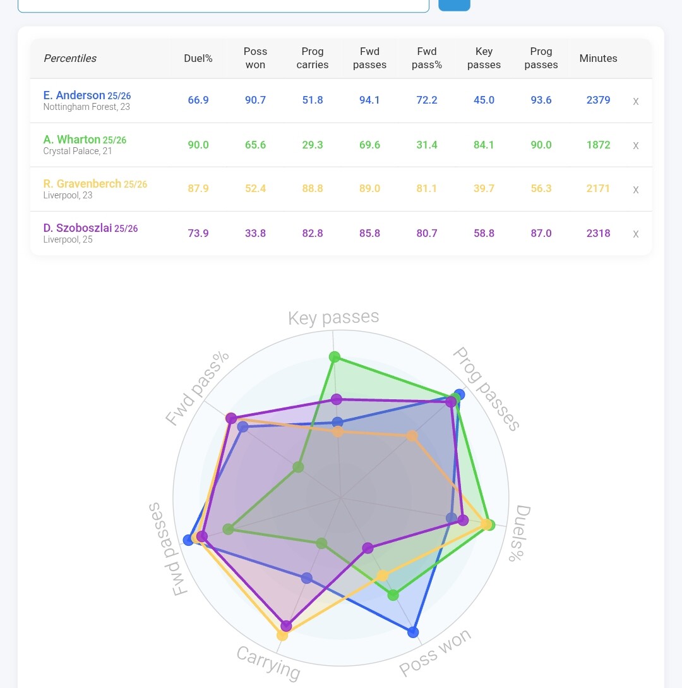The width and height of the screenshot is (682, 688).
Task: Sort table by Minutes column
Action: click(x=598, y=58)
